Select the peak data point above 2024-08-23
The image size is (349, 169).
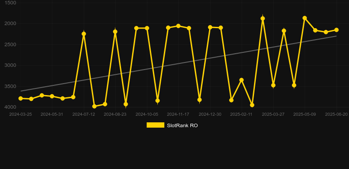(x=115, y=32)
